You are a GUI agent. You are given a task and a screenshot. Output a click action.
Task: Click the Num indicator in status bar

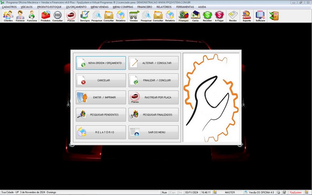(164, 192)
